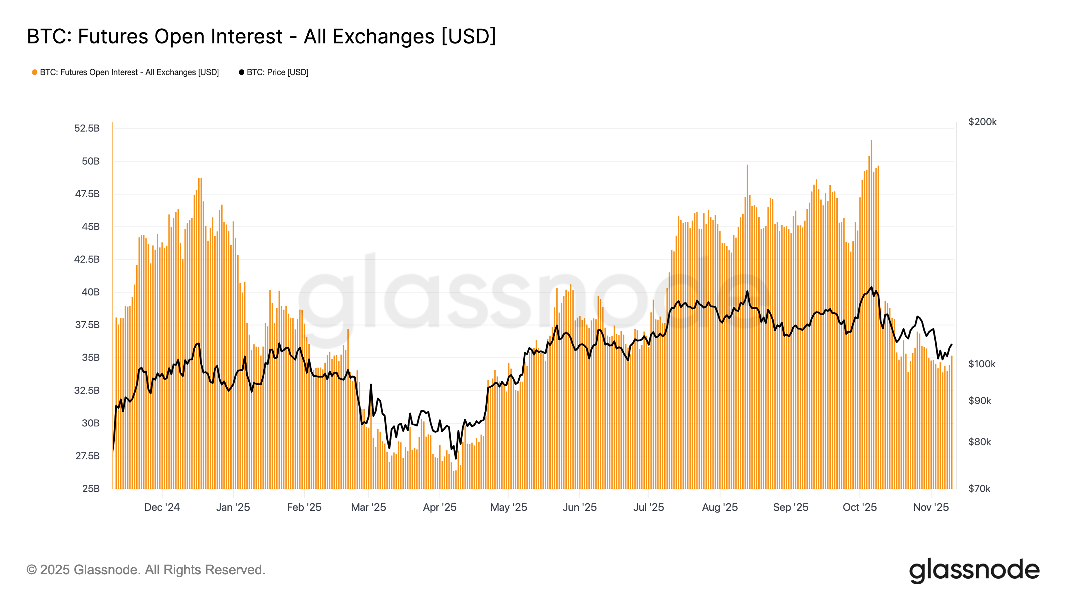1068x601 pixels.
Task: Click the orange Futures Open Interest legend dot
Action: (x=35, y=72)
